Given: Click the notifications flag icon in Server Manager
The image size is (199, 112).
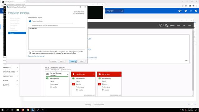Looking at the screenshot, I should tap(167, 26).
